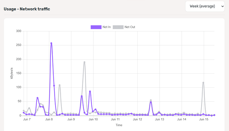Click the Time axis title

pyautogui.click(x=119, y=125)
